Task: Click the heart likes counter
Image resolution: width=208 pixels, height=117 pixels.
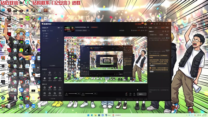Action: [146, 30]
